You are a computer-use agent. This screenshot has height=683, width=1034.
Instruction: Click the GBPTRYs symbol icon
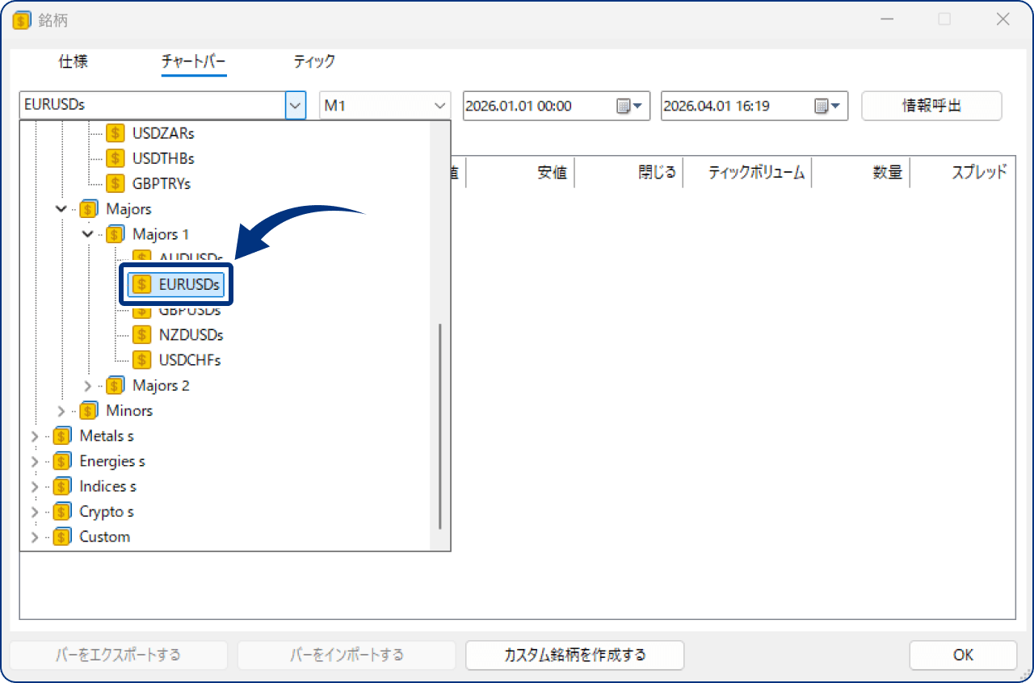115,183
